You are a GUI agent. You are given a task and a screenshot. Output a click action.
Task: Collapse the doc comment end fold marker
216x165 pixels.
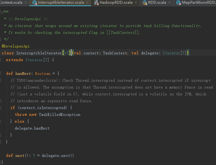[x=0, y=39]
